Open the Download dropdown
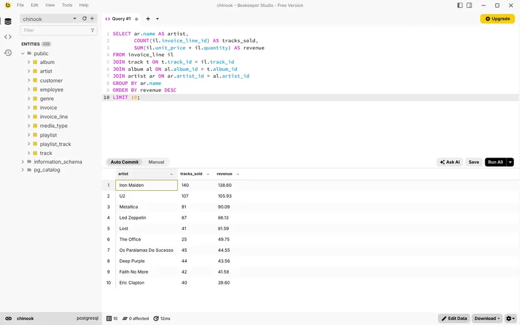 pyautogui.click(x=487, y=318)
